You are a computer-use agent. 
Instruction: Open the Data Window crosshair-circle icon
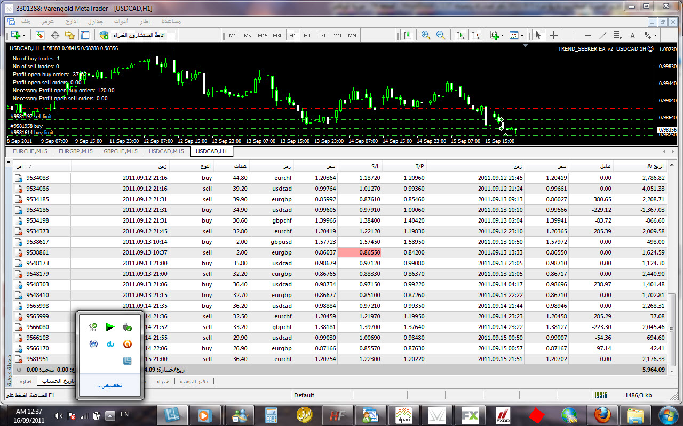(54, 35)
